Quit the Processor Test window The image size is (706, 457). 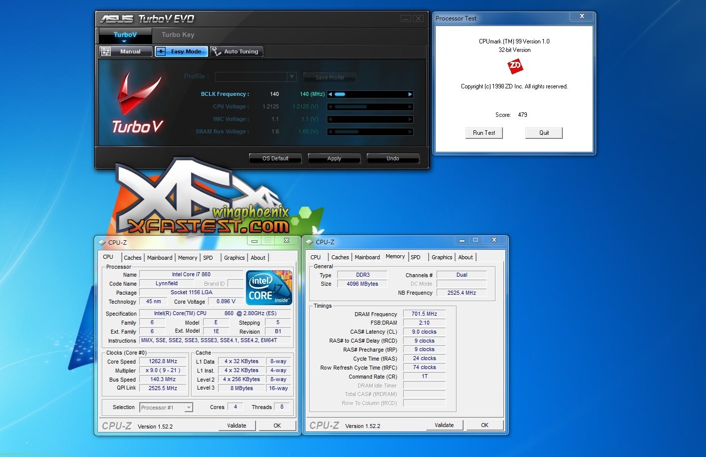point(544,133)
